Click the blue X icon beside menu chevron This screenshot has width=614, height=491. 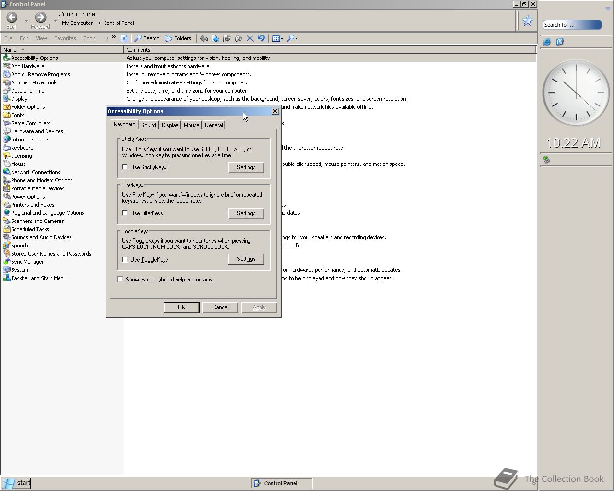(x=124, y=38)
